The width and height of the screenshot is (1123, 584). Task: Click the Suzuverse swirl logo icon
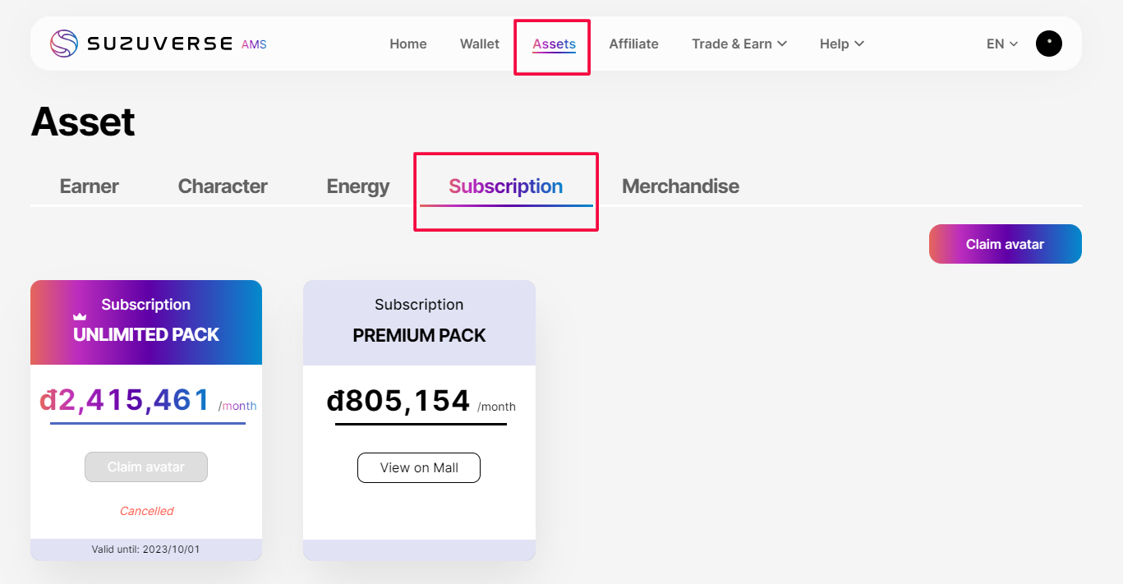(x=64, y=44)
